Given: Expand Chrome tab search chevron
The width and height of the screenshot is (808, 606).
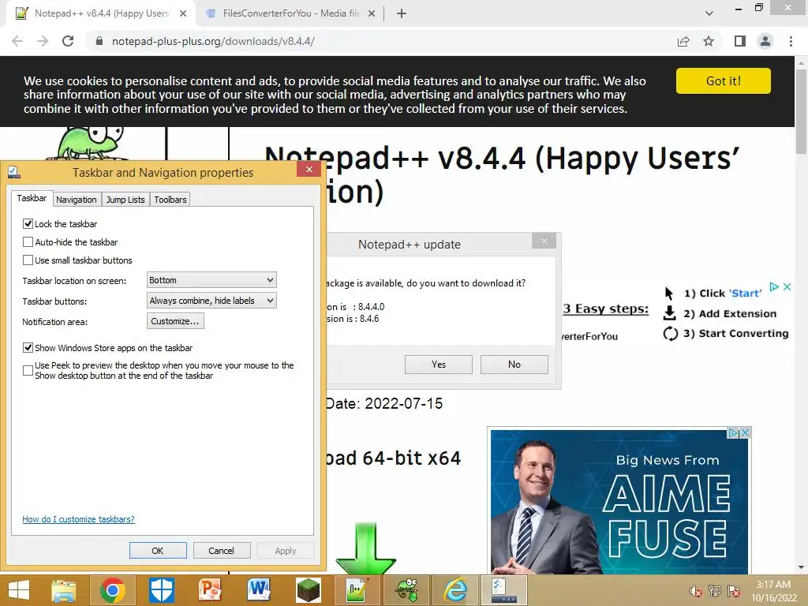Looking at the screenshot, I should pyautogui.click(x=709, y=14).
